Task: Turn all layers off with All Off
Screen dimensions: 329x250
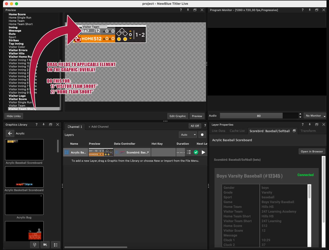Action: 195,126
